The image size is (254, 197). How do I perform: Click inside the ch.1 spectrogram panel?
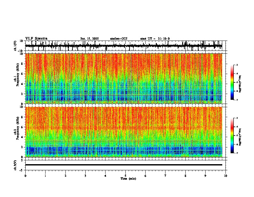[123, 79]
